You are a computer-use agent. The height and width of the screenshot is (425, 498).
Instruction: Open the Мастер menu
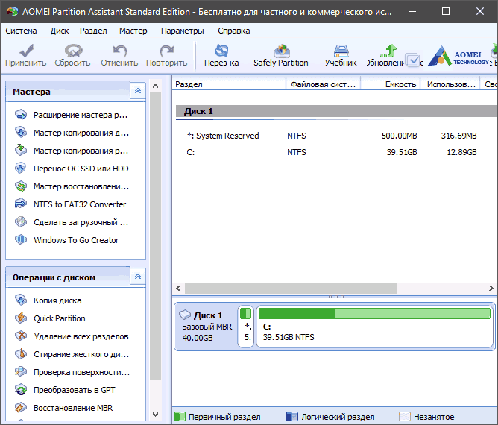133,31
